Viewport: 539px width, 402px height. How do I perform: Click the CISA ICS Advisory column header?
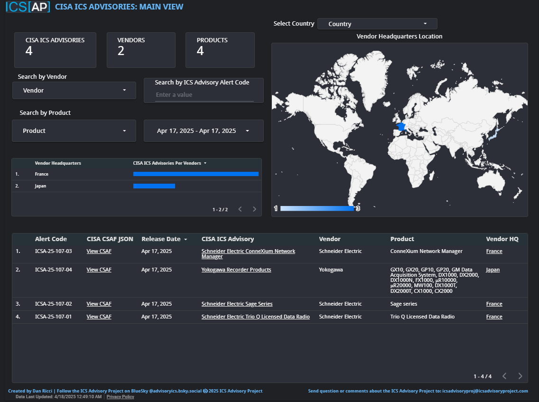point(228,239)
